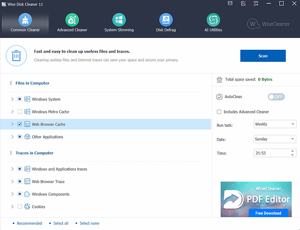This screenshot has width=300, height=230.
Task: Enable Includes Advanced Cleaner checkbox
Action: pos(219,112)
